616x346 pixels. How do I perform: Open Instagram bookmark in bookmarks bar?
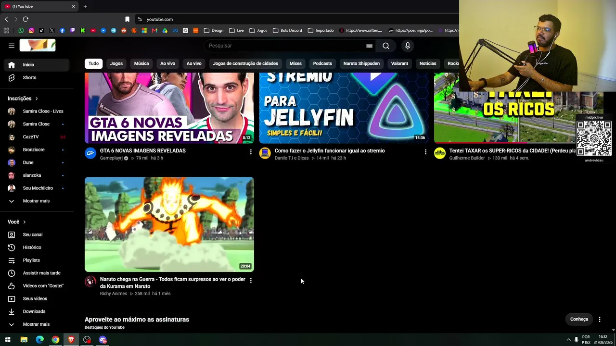tap(31, 30)
